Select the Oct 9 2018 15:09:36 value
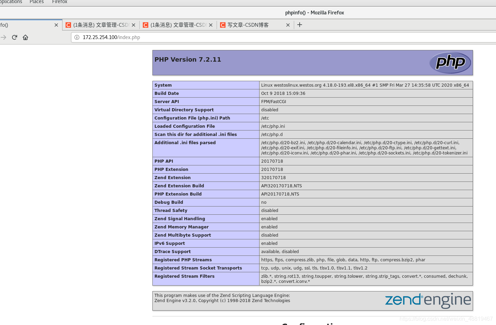Viewport: 496px width, 325px height. 283,93
